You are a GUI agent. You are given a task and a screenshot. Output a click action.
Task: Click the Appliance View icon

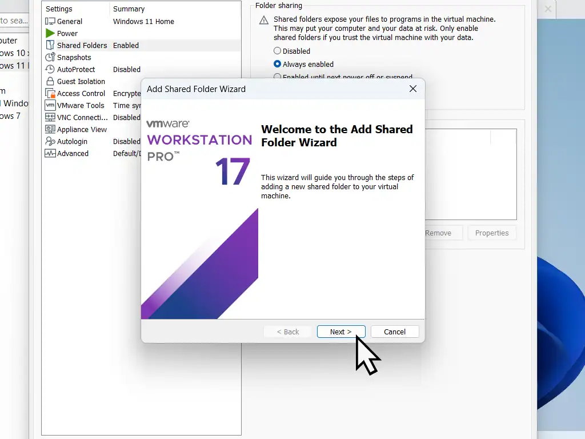[x=50, y=129]
